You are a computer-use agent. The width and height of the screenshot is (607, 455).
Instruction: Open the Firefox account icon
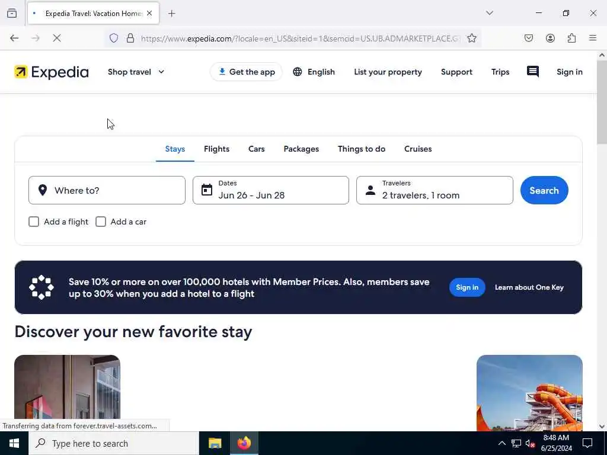(550, 38)
